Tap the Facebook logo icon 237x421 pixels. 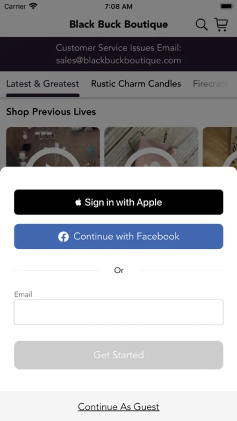64,237
